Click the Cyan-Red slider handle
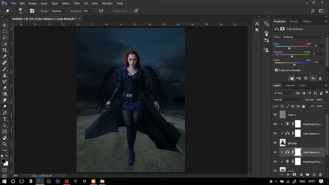This screenshot has height=185, width=329. (289, 48)
